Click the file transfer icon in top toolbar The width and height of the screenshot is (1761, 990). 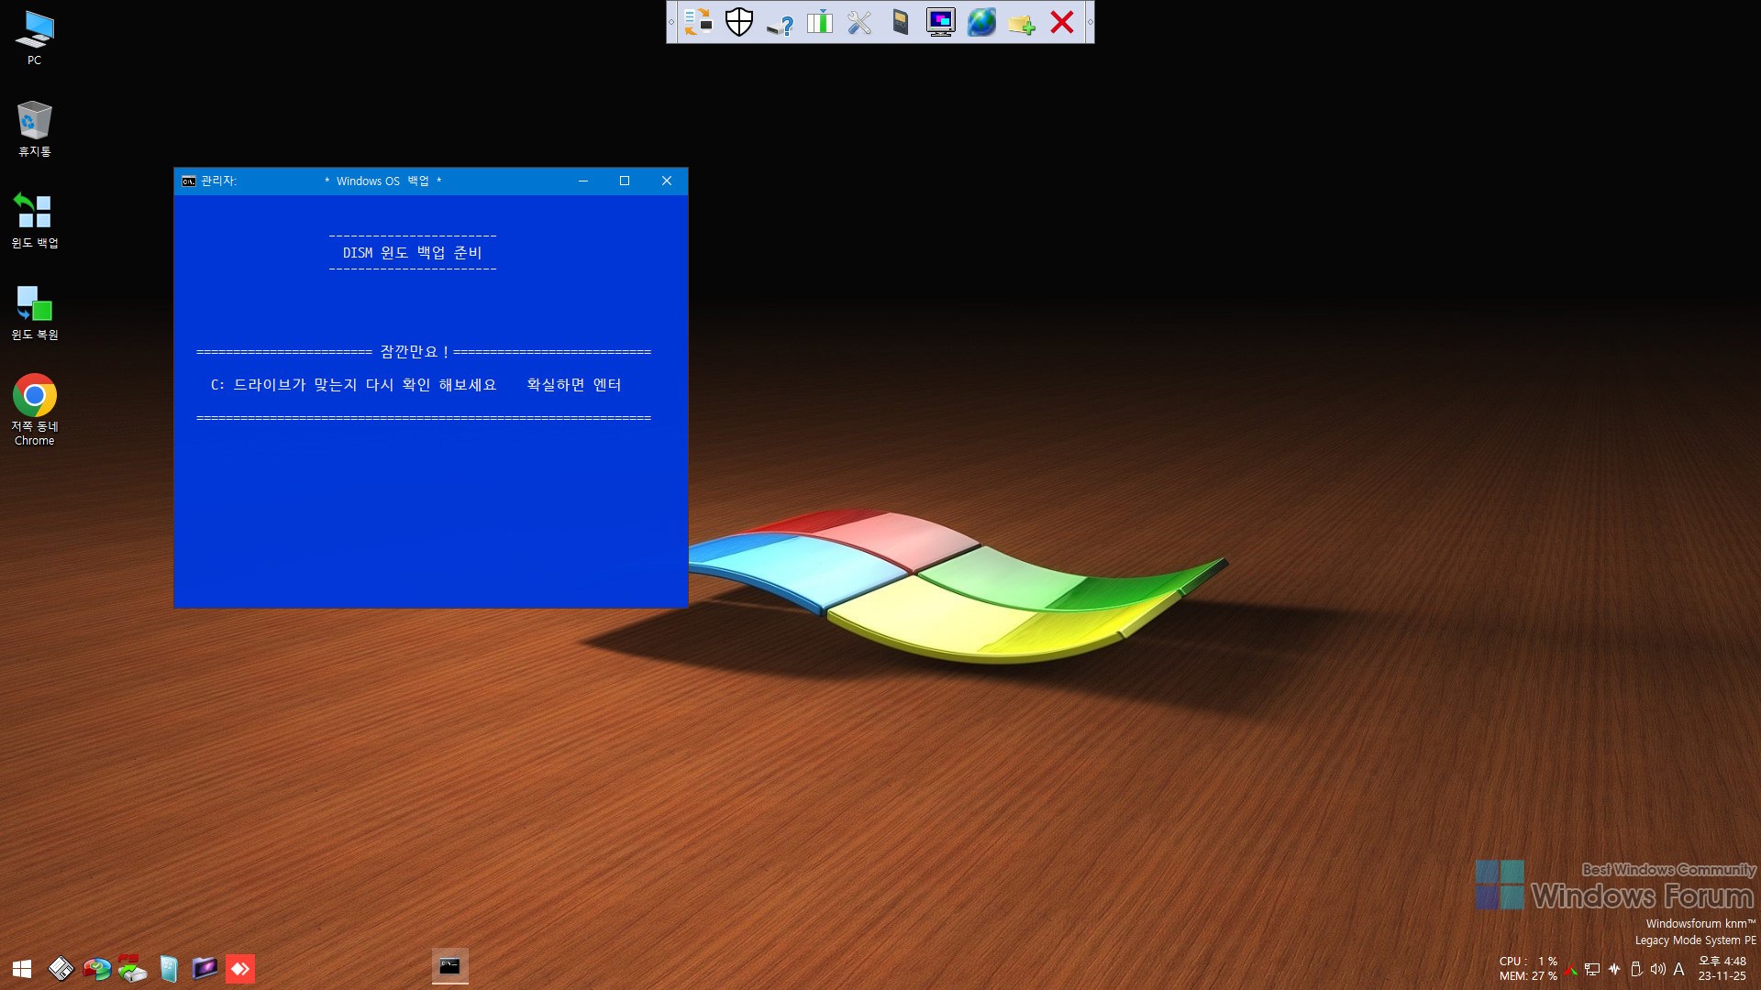click(698, 22)
